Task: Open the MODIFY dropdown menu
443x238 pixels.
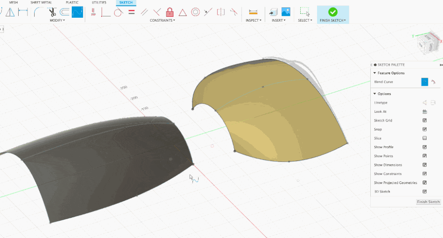Action: click(x=57, y=20)
